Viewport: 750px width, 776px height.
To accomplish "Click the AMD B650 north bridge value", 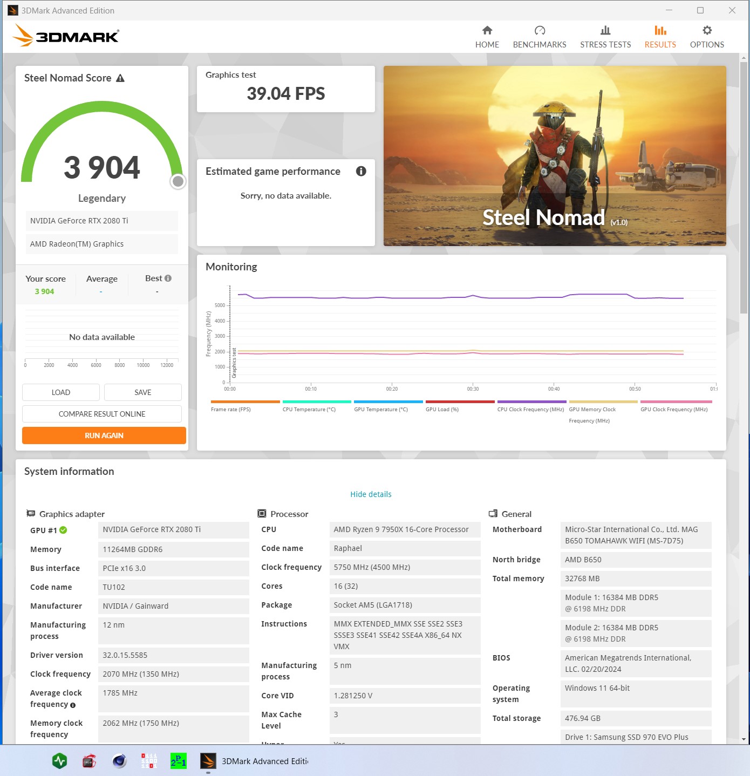I will coord(636,560).
